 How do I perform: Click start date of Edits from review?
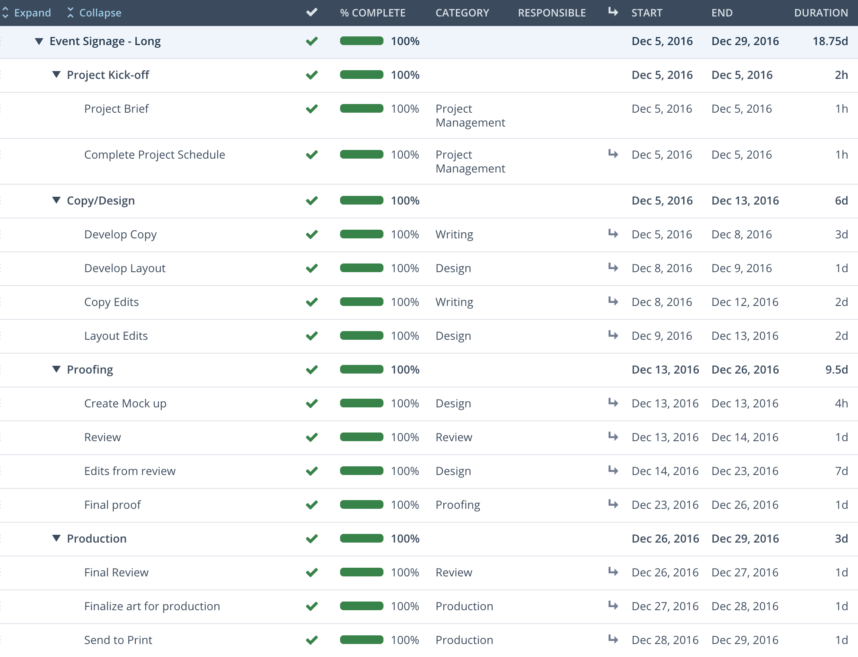665,471
